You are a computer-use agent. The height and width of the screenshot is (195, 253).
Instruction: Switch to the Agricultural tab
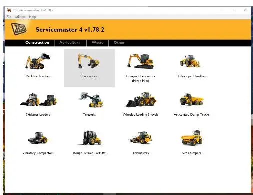[x=70, y=43]
